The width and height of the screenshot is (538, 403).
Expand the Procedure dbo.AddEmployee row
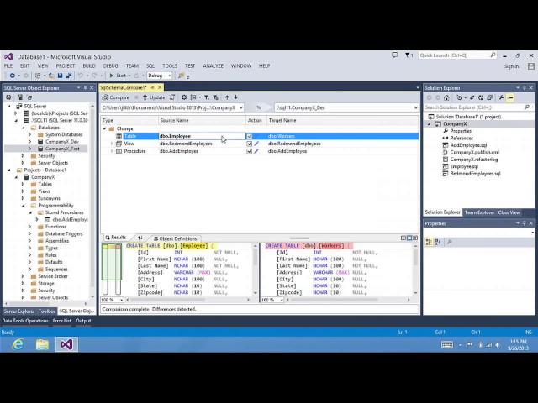[112, 151]
